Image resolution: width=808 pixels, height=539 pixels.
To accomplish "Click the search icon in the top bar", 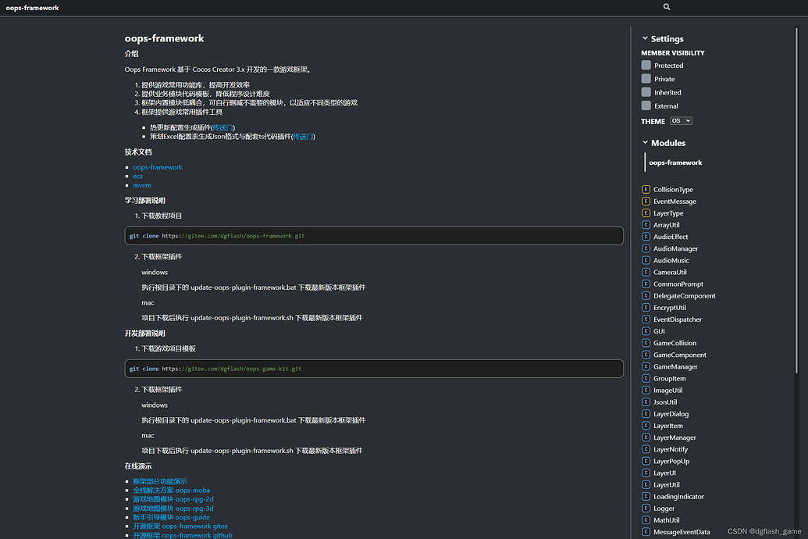I will click(666, 7).
